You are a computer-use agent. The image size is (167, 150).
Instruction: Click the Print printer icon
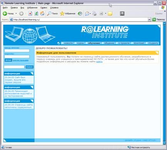pyautogui.click(x=94, y=13)
